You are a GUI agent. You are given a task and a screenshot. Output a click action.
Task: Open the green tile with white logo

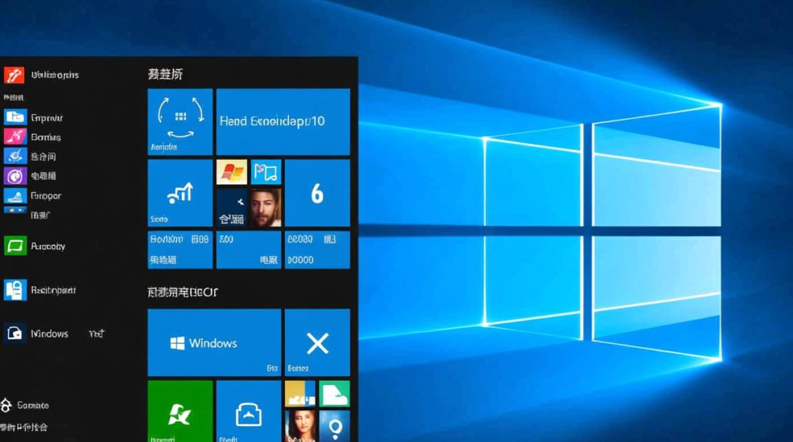pyautogui.click(x=180, y=411)
